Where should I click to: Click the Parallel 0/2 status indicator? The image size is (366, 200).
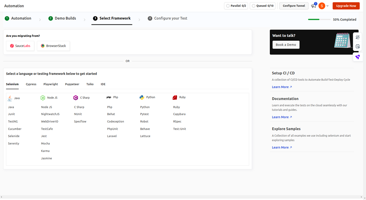[236, 6]
